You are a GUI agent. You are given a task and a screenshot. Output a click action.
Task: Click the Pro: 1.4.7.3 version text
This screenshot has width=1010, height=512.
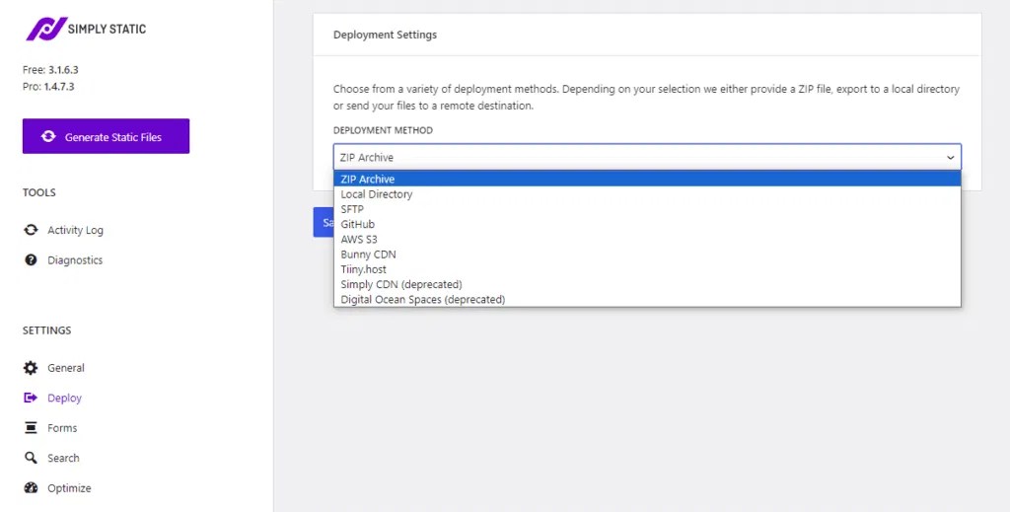click(x=48, y=86)
